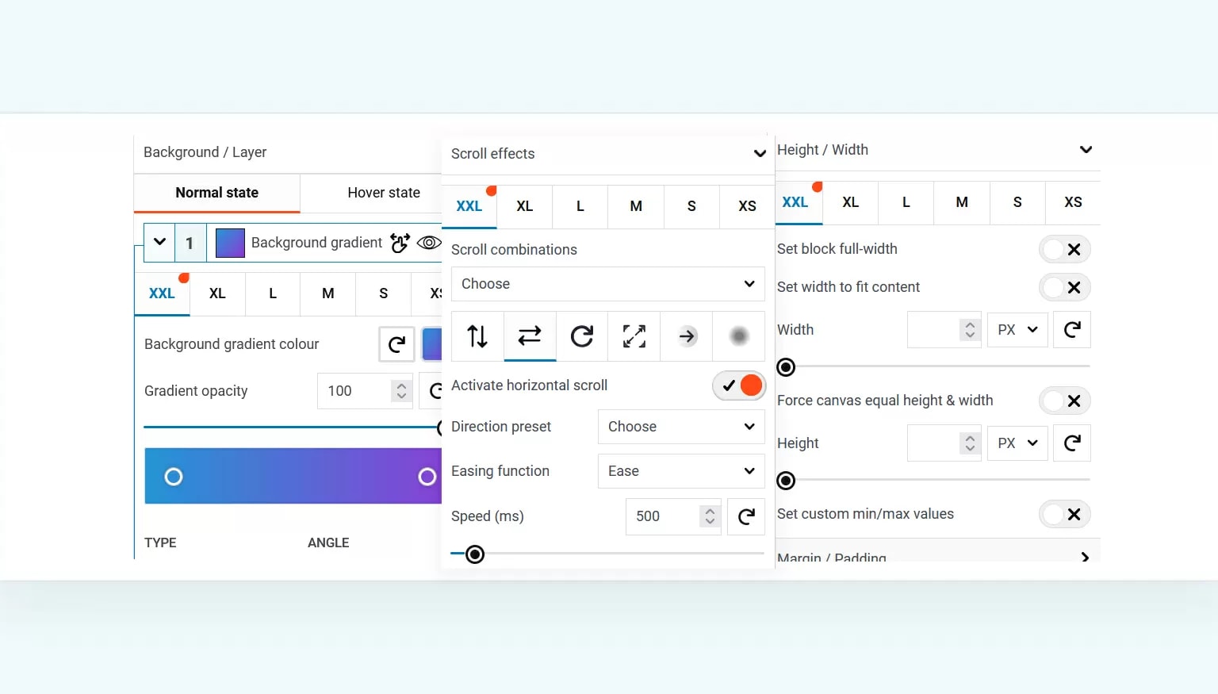Enable Set custom min/max values
Screen dimensions: 1218x694
coord(1065,514)
